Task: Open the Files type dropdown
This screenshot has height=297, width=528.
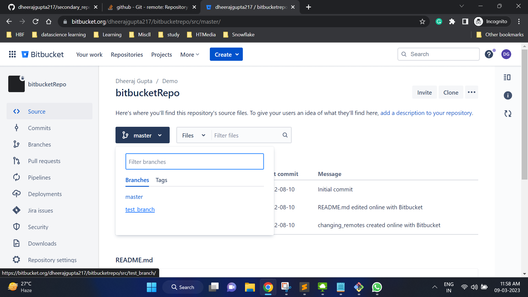Action: pyautogui.click(x=193, y=135)
